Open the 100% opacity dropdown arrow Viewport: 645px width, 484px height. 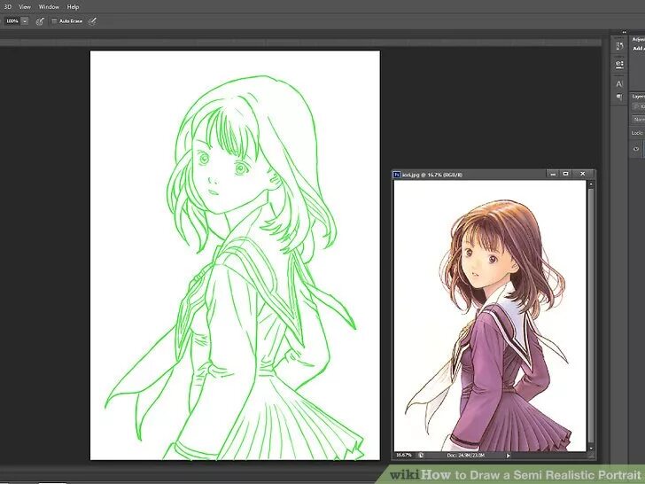point(25,21)
